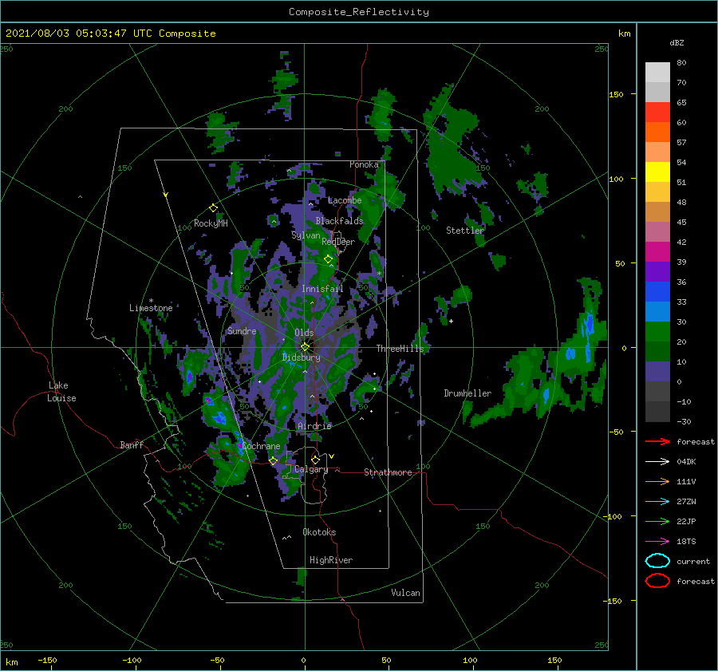Select the Cochrane town label

point(261,446)
